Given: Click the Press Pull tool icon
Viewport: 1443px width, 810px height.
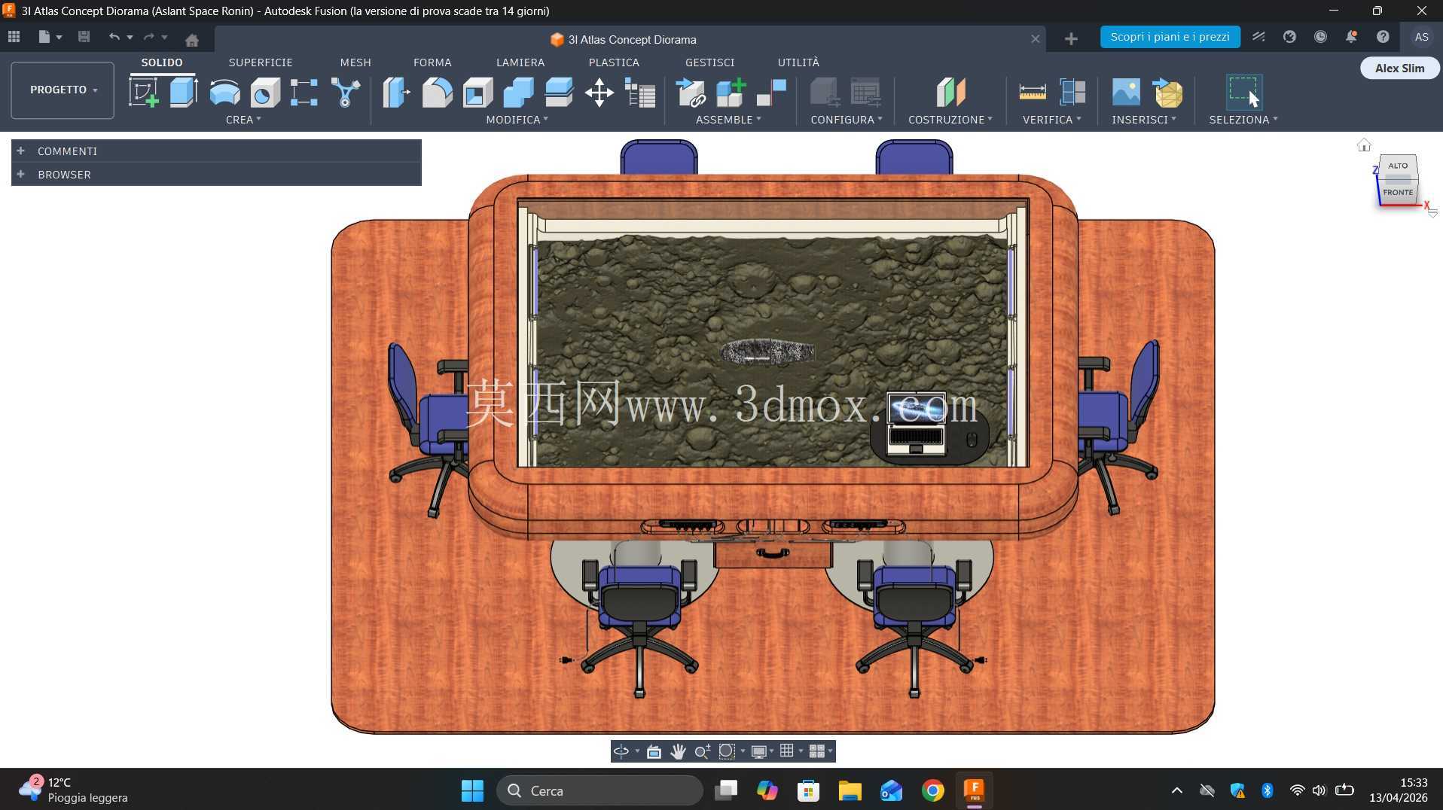Looking at the screenshot, I should [396, 93].
